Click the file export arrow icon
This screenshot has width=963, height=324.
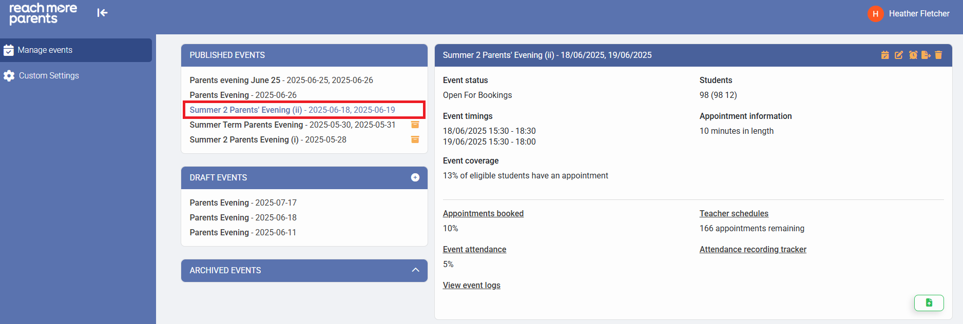pyautogui.click(x=926, y=55)
